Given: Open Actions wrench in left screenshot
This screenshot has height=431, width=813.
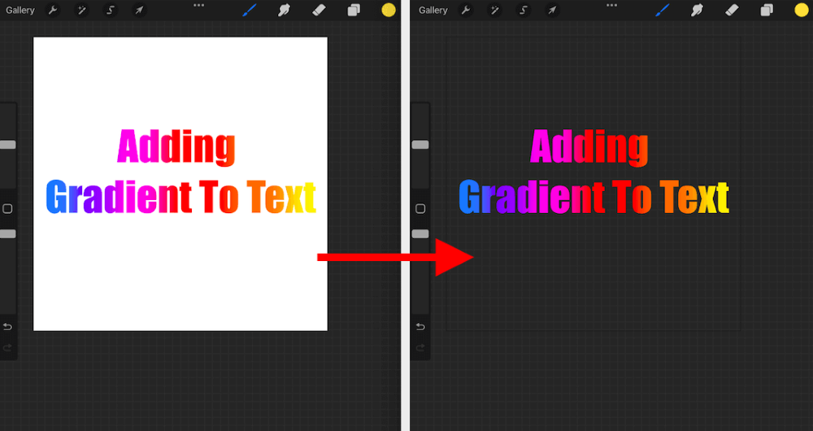Looking at the screenshot, I should click(x=53, y=10).
